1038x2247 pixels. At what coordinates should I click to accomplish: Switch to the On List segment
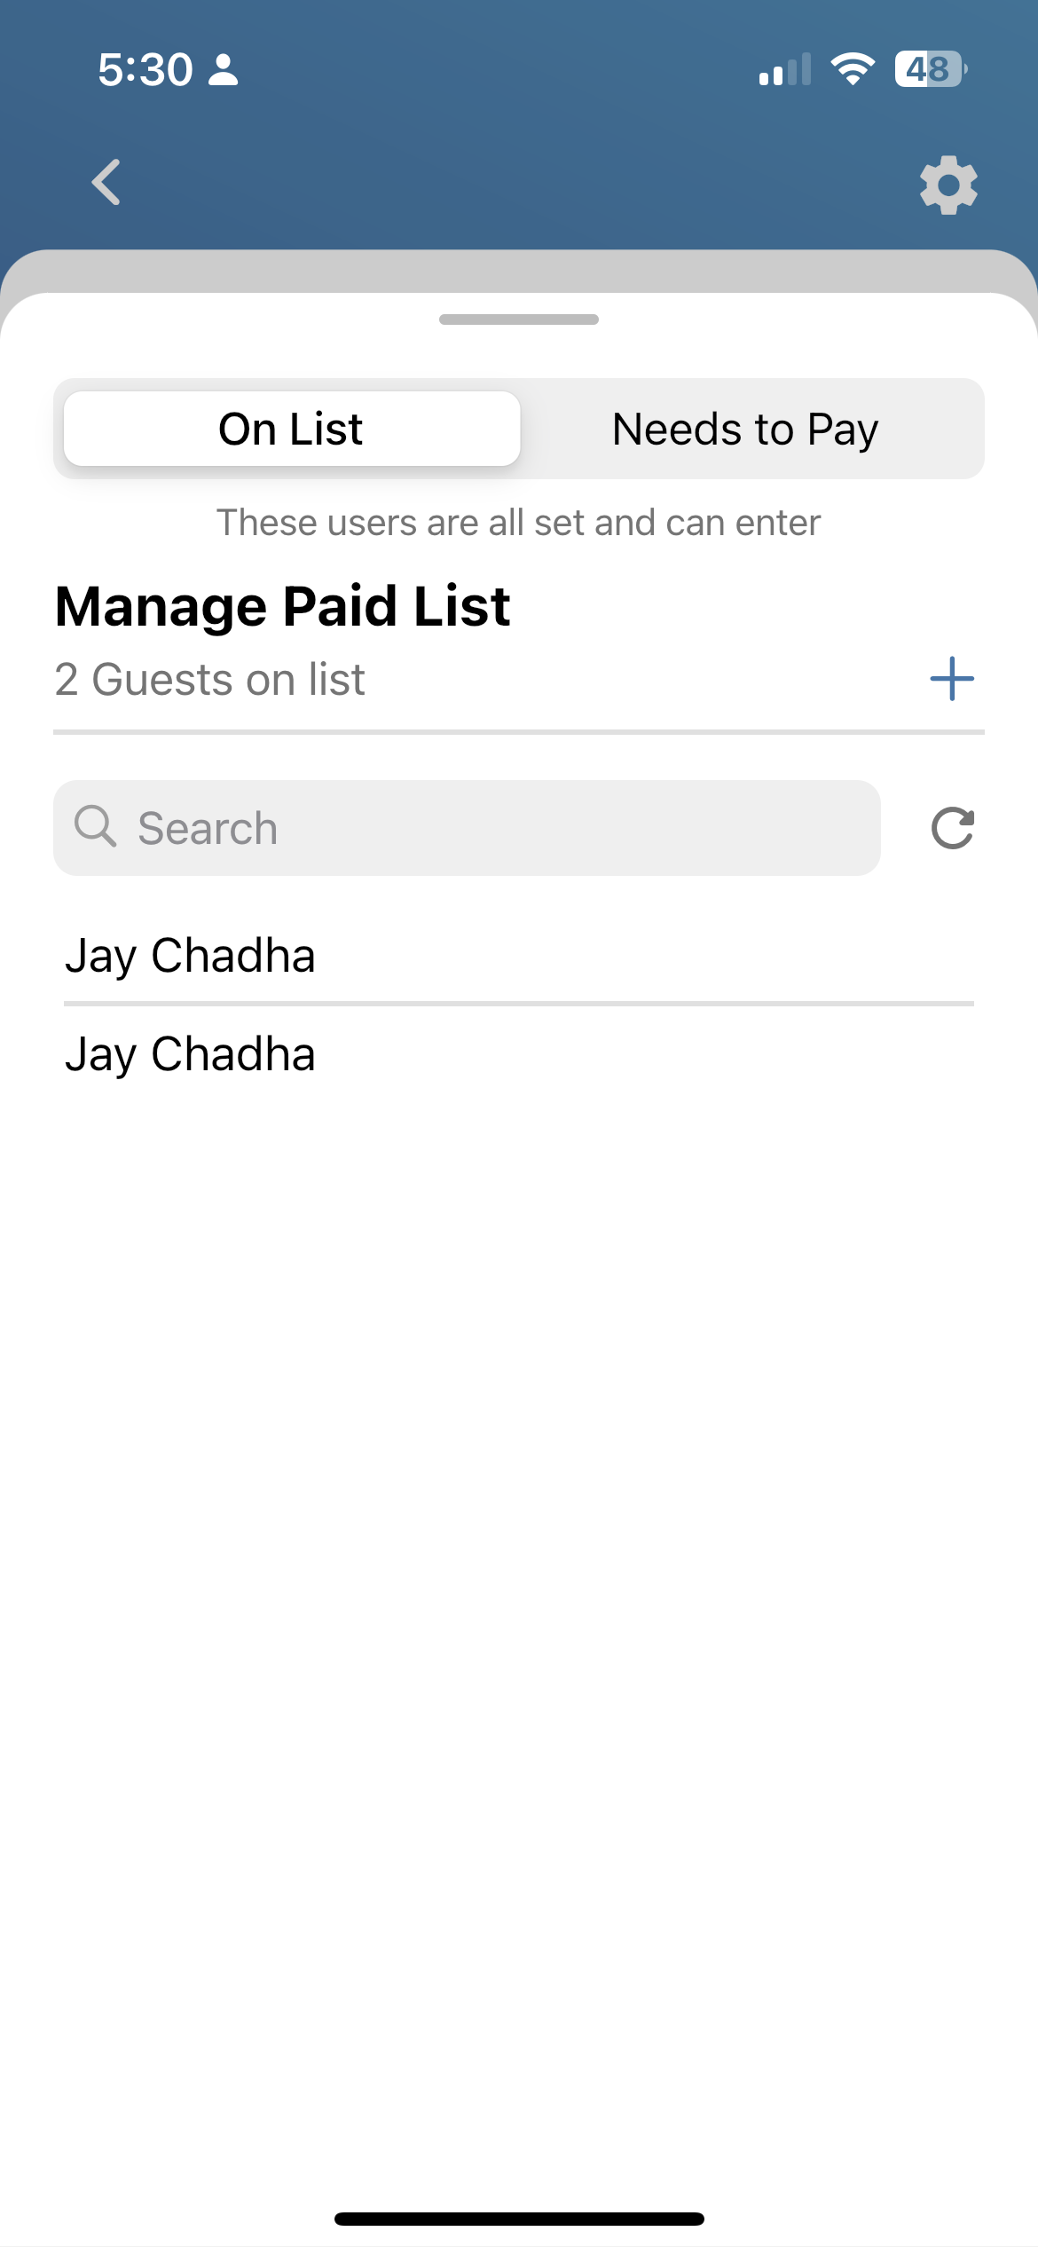pos(291,429)
